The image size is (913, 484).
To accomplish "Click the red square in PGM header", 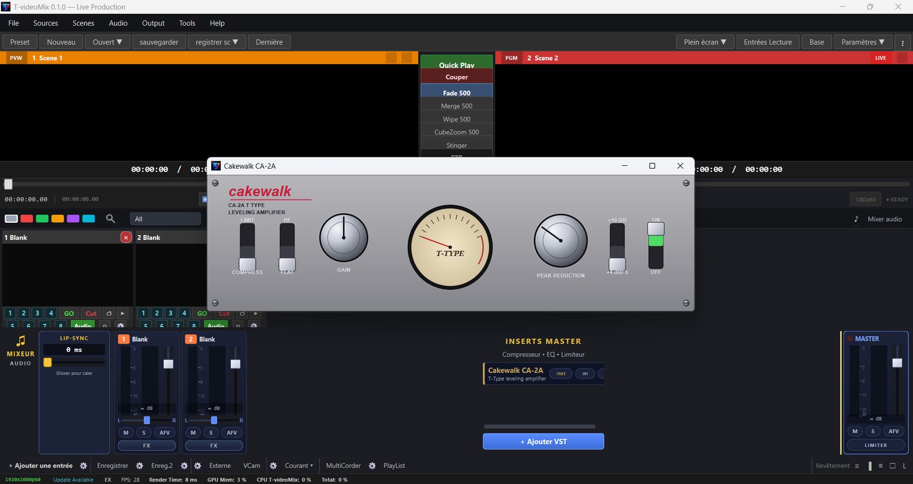I will pyautogui.click(x=902, y=58).
